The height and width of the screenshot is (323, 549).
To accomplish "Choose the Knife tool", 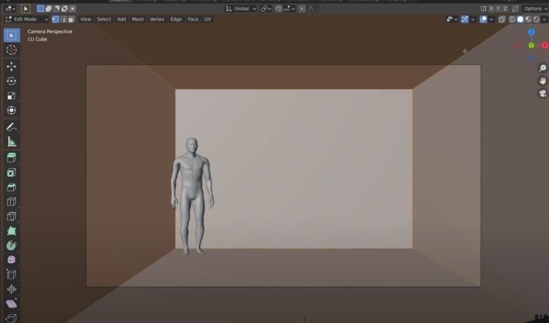I will [x=12, y=216].
